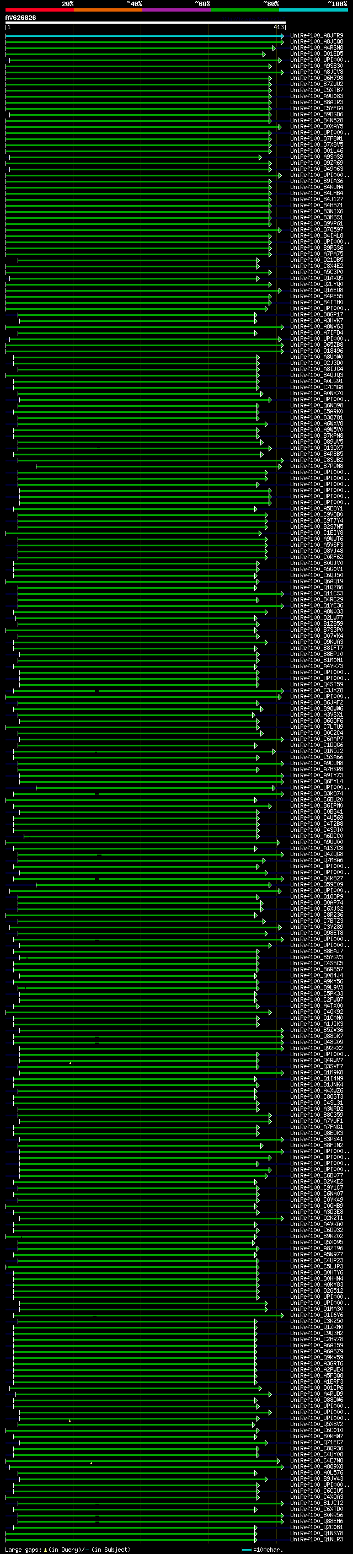The height and width of the screenshot is (1554, 353).
Task: Select label UniRef100_A9CUM8
Action: (x=317, y=763)
